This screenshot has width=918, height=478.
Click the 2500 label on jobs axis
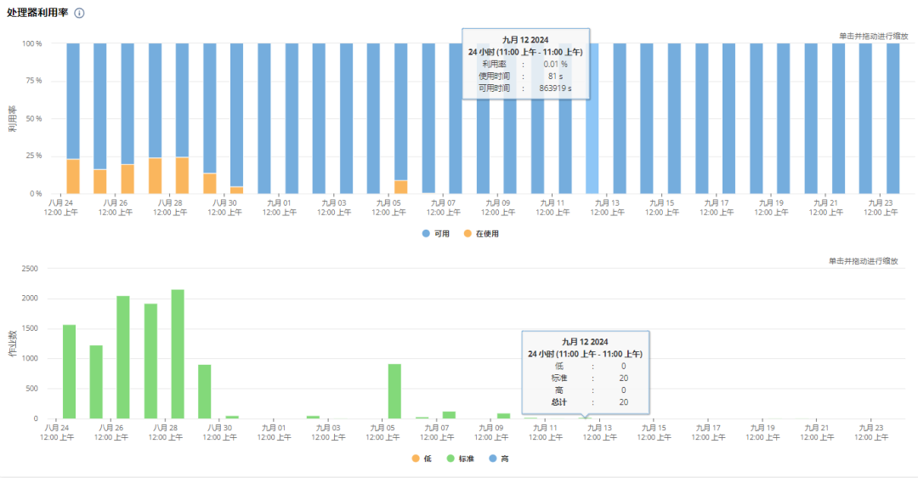(x=29, y=268)
